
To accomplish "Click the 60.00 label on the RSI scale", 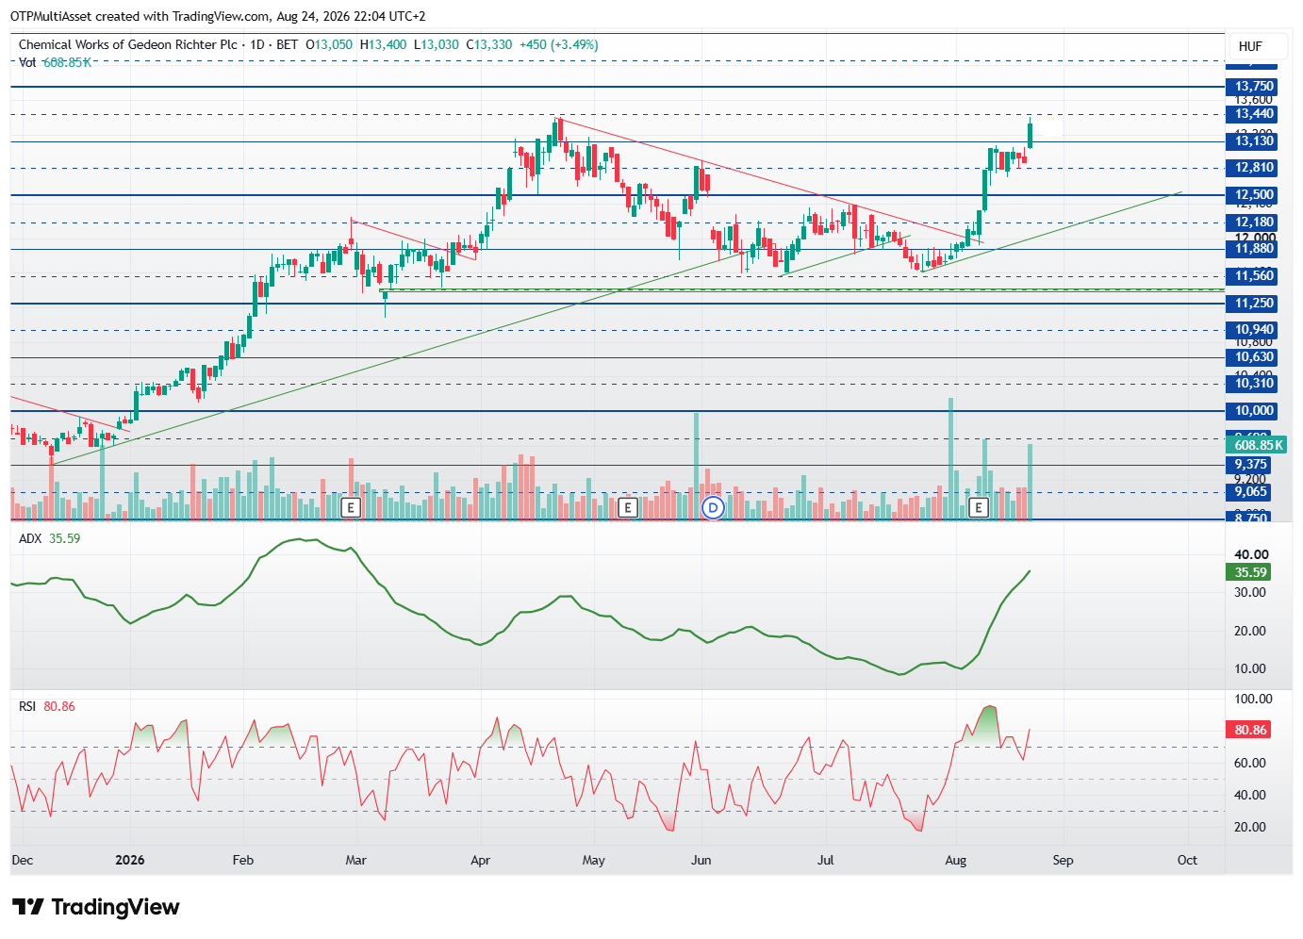I will (1251, 763).
